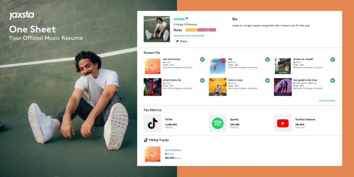Click the Share button
The width and height of the screenshot is (354, 177).
tap(181, 41)
